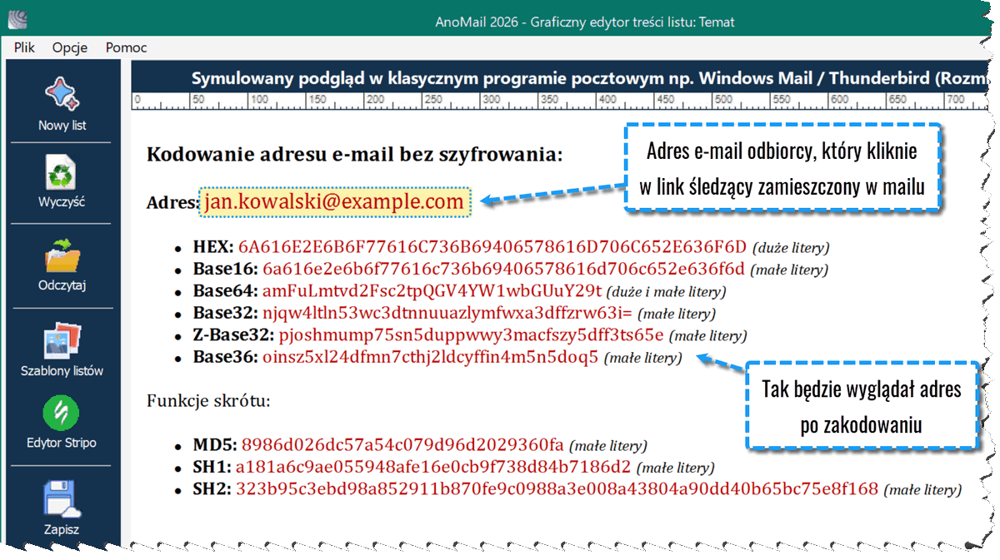Click the Symulowany podgląd header bar text

click(x=589, y=78)
